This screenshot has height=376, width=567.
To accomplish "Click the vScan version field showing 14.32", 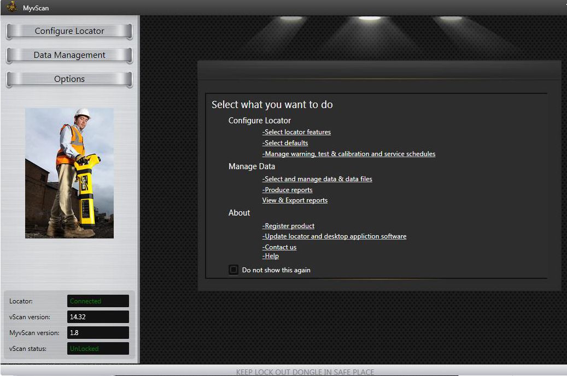I will click(x=98, y=317).
